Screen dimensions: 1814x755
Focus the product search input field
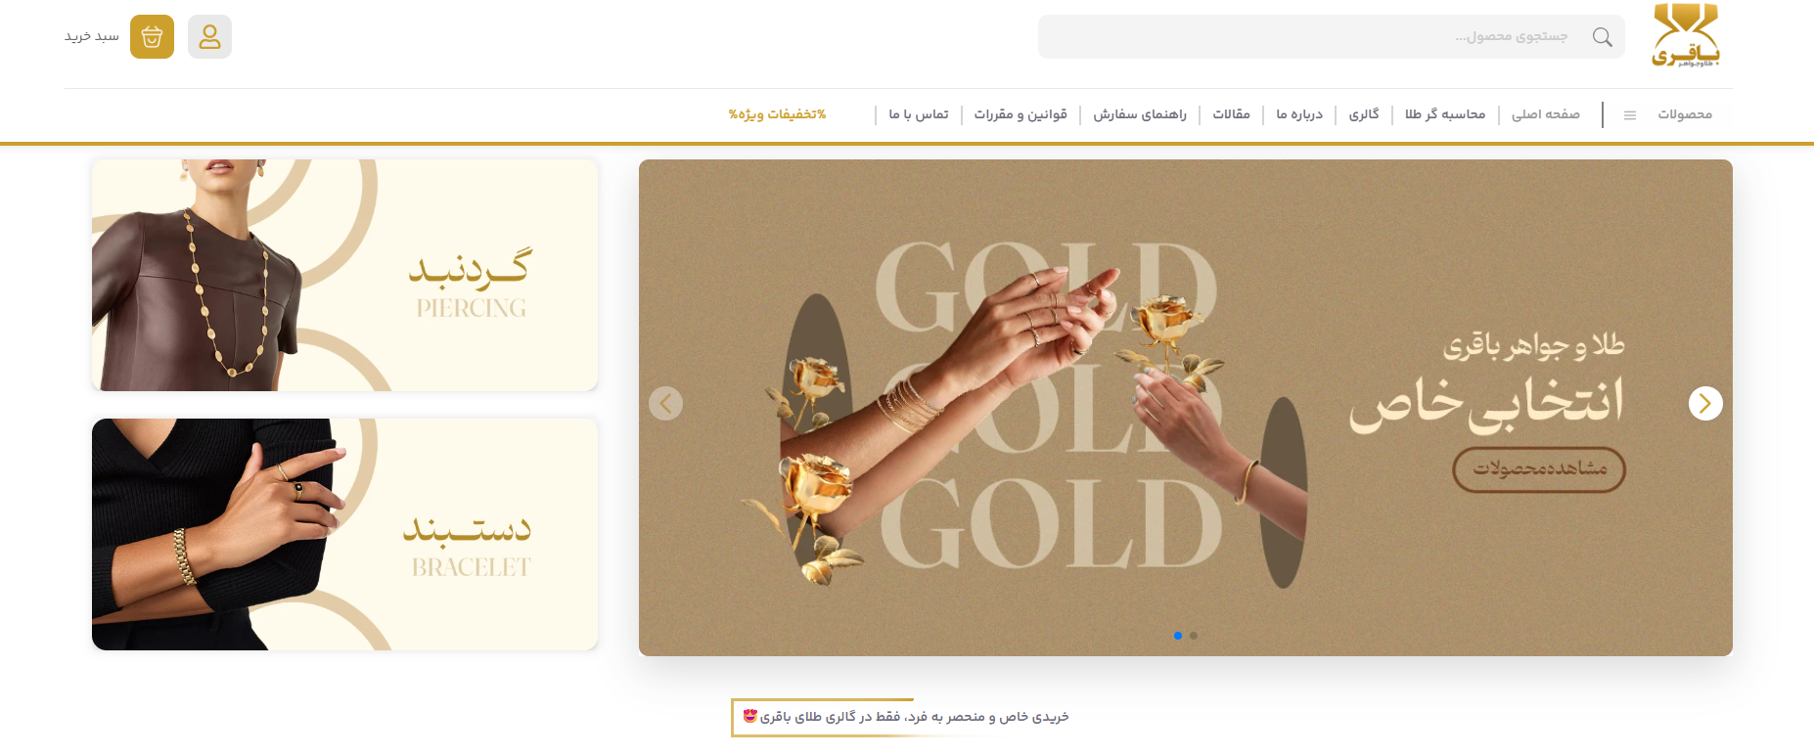click(1311, 36)
